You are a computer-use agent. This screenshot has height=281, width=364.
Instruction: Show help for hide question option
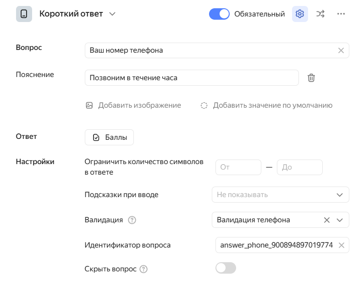(143, 269)
